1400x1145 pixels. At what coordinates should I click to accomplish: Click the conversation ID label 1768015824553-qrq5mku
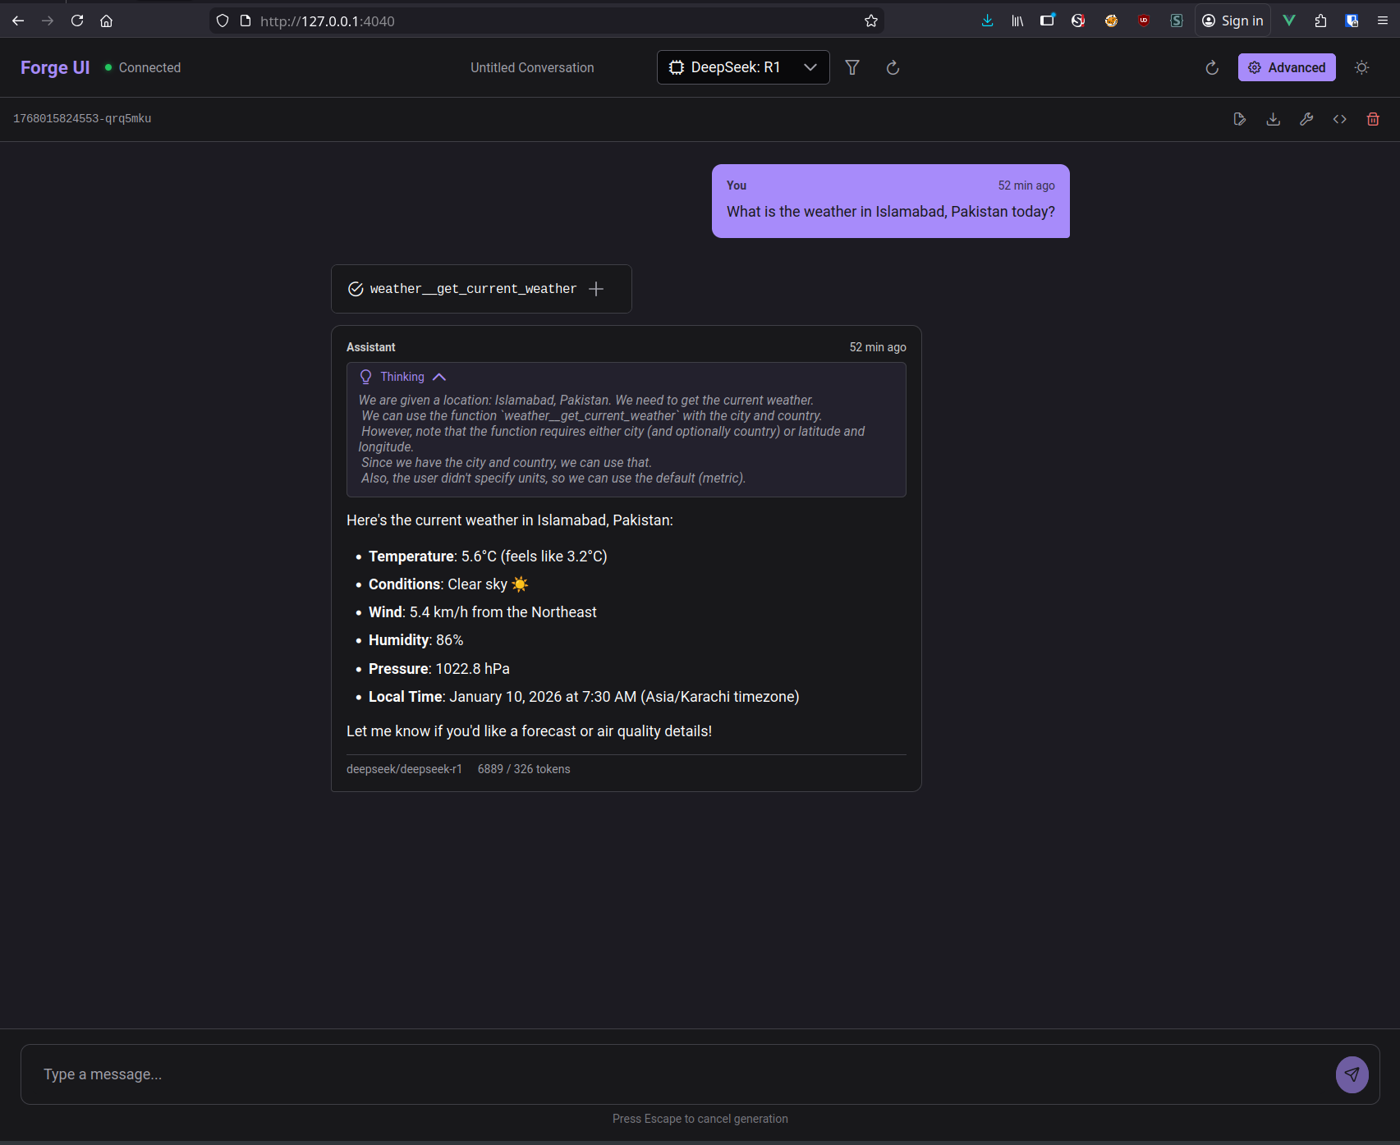(82, 118)
